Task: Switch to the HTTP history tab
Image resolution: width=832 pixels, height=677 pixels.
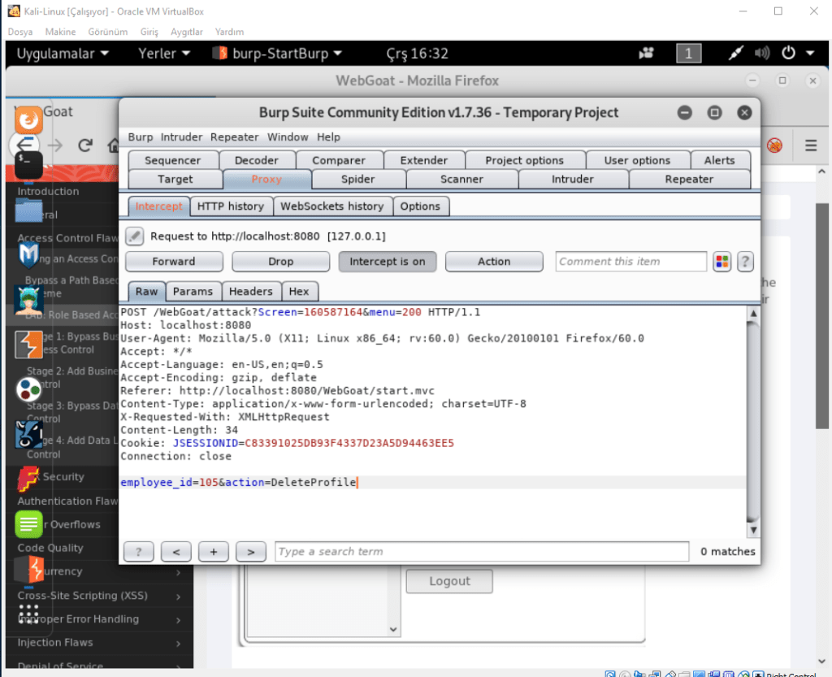Action: tap(231, 206)
